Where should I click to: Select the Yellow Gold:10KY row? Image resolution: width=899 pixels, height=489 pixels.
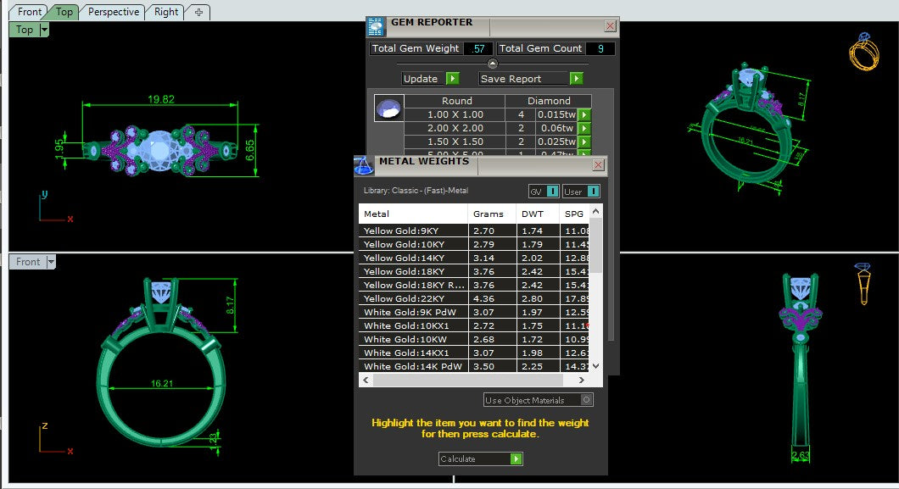click(474, 244)
